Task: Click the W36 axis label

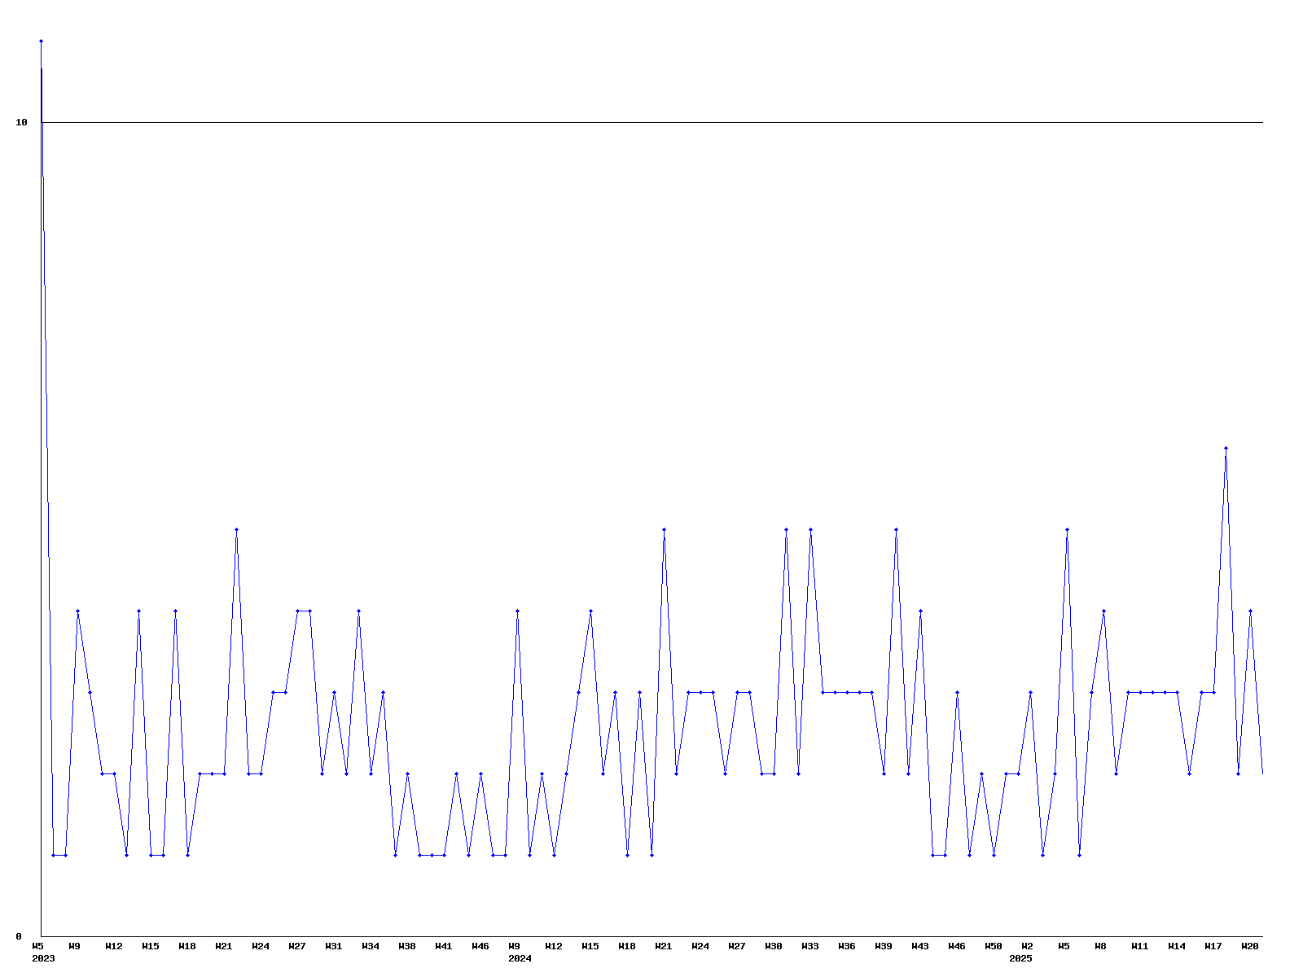Action: click(847, 946)
